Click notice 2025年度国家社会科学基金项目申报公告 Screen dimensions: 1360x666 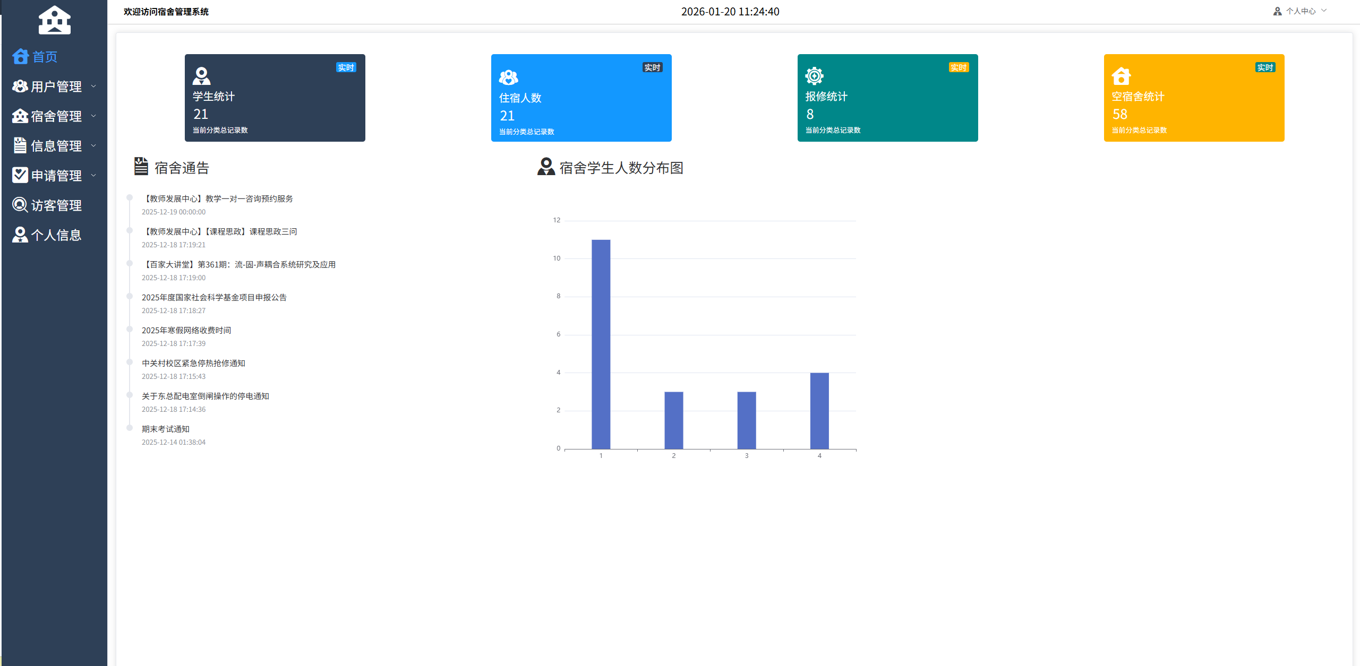[x=214, y=297]
